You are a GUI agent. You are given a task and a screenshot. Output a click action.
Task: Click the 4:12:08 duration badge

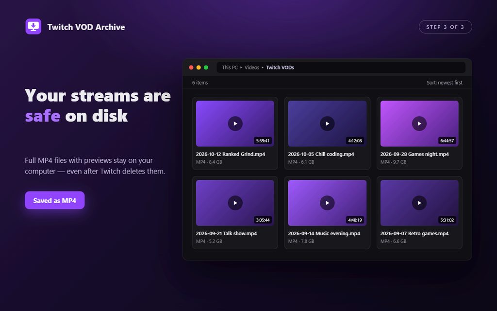(x=355, y=140)
